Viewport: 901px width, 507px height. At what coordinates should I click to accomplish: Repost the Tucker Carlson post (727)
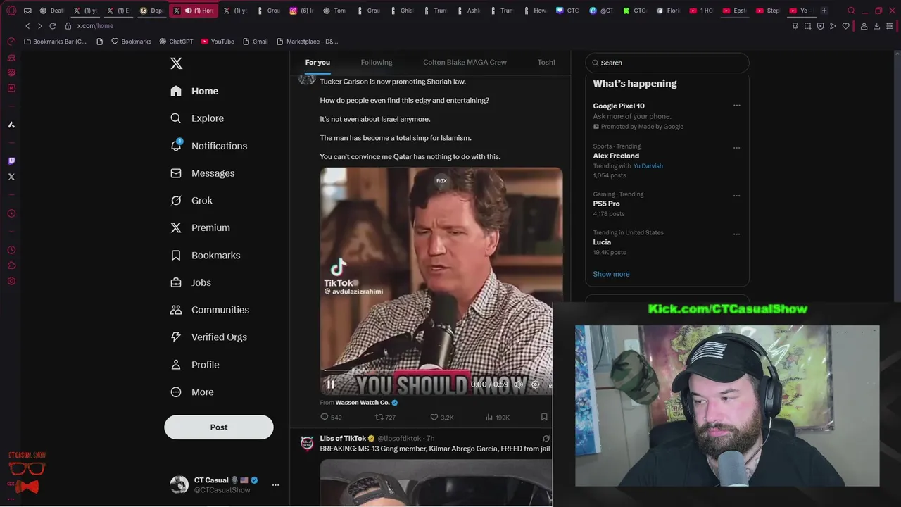click(385, 418)
